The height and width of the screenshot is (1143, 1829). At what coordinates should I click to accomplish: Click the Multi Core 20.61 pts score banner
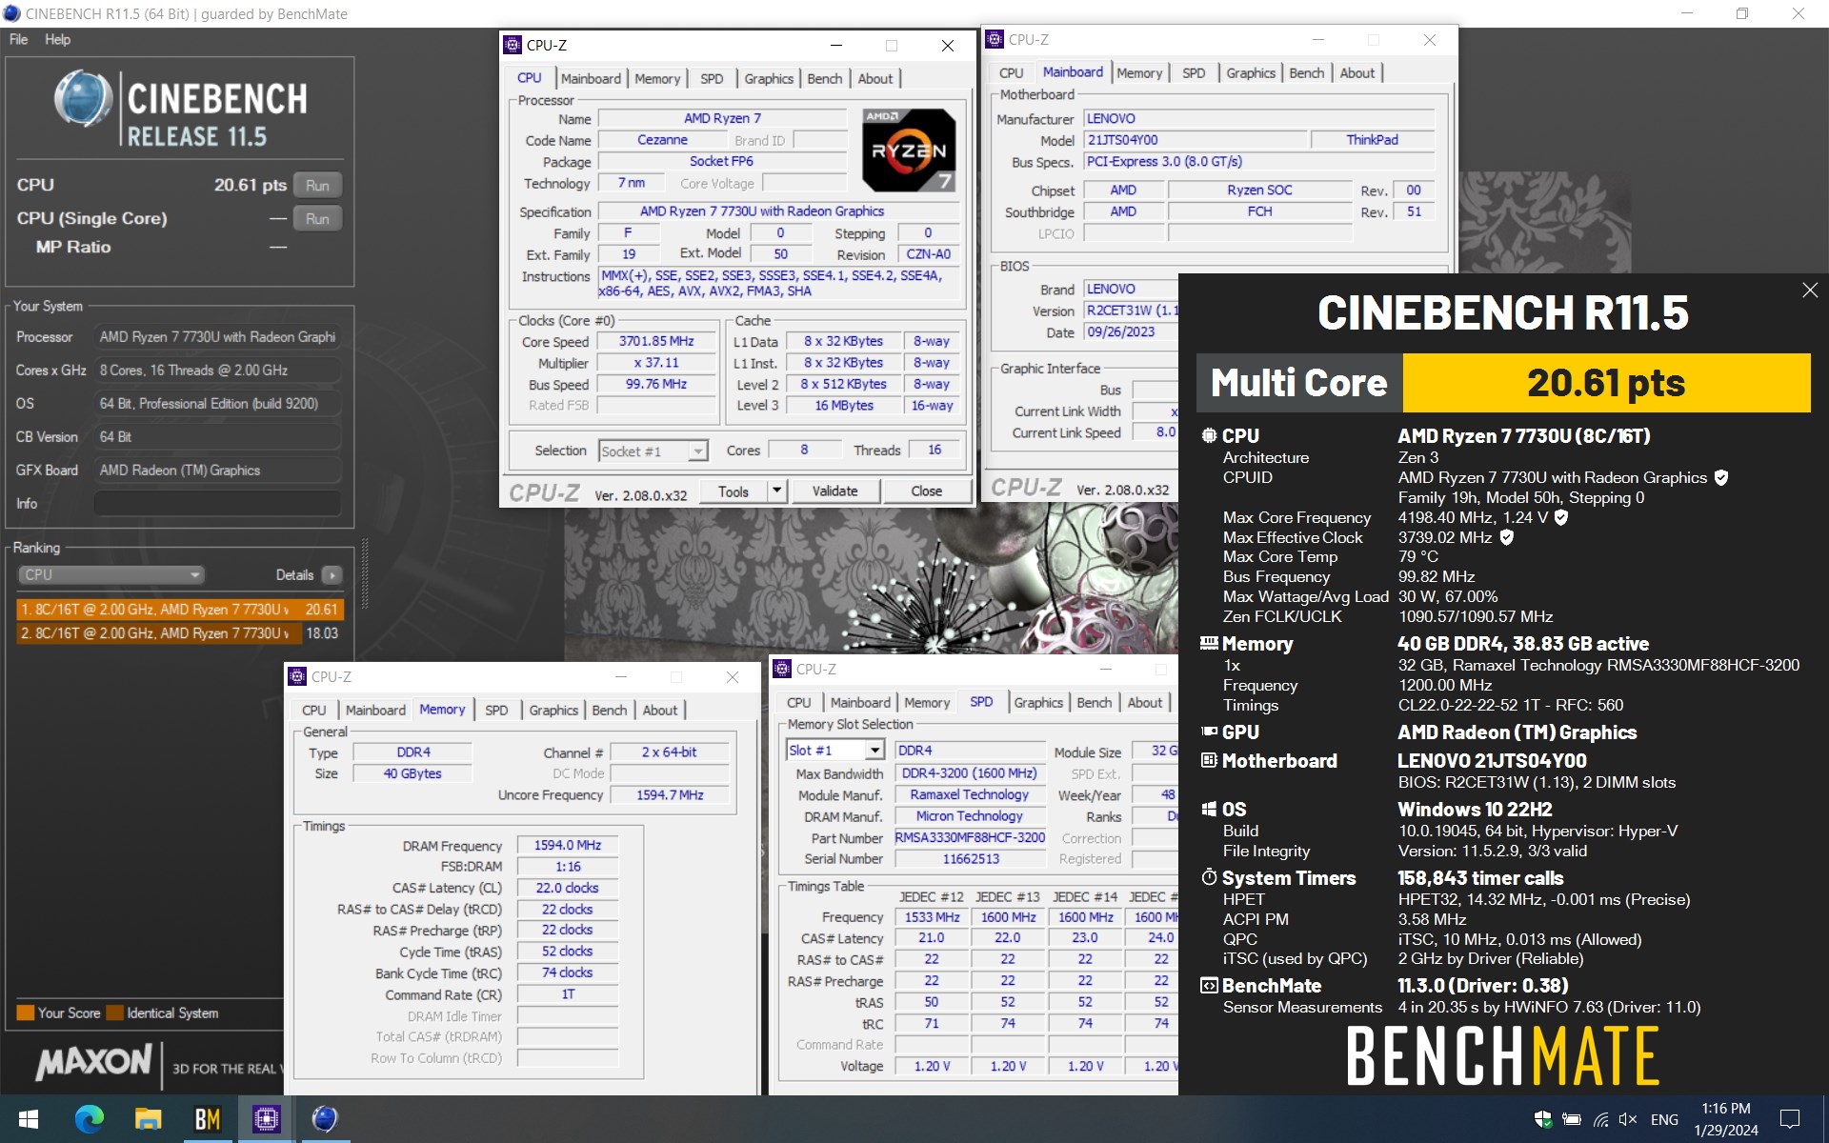click(x=1503, y=383)
